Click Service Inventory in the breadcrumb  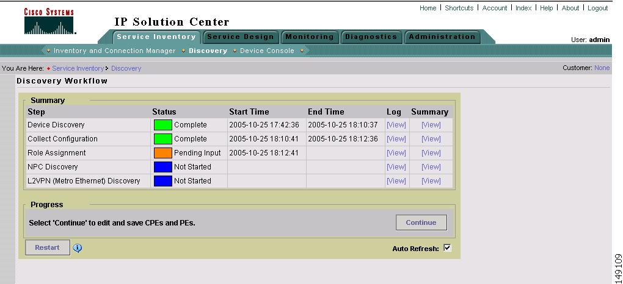coord(78,68)
